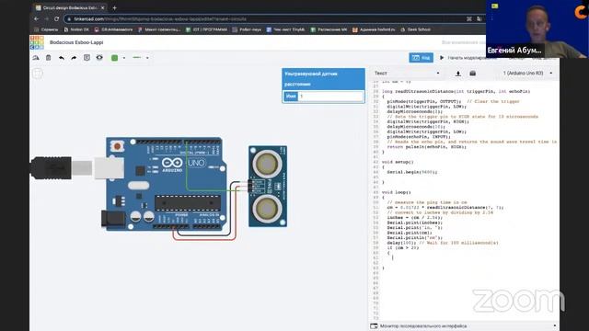Click the project name Bodacious Esboo-Lappi
The height and width of the screenshot is (331, 589).
point(76,42)
